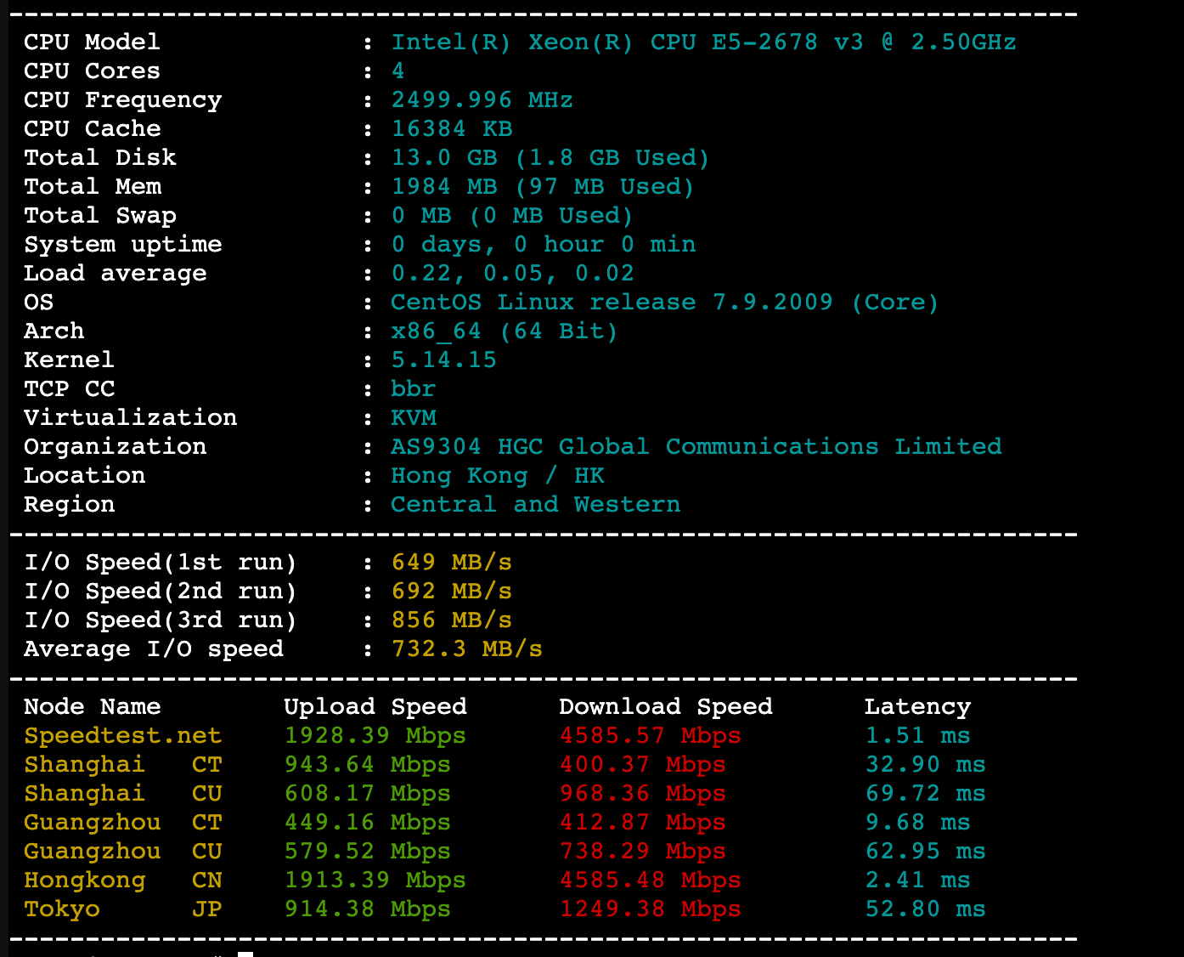The height and width of the screenshot is (957, 1184).
Task: Click the Average I/O speed label
Action: (x=153, y=649)
